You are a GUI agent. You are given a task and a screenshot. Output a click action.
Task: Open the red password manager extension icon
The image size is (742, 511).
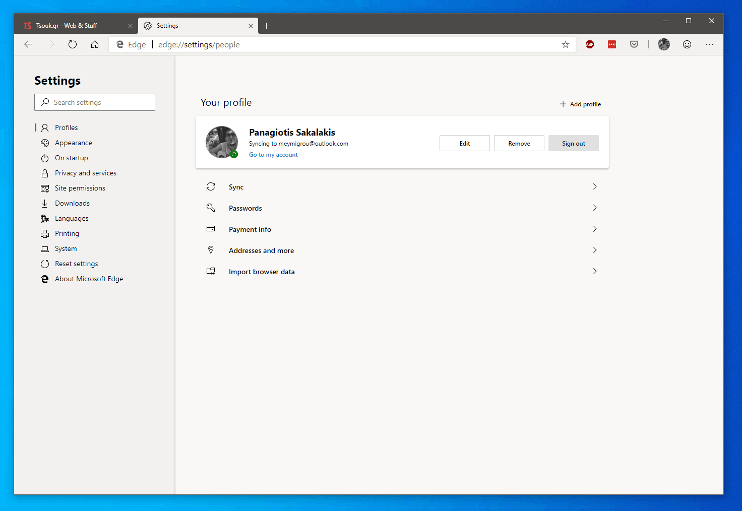612,44
